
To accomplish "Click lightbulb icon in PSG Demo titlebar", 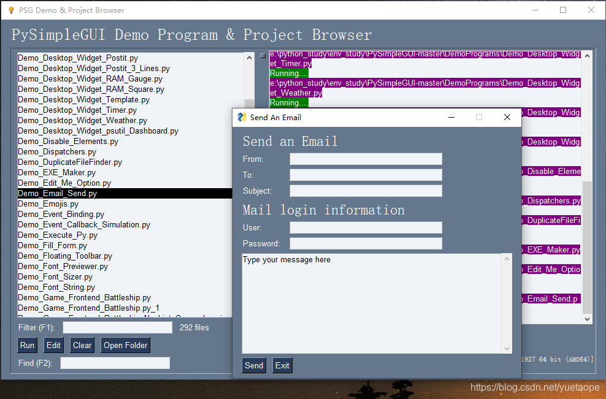I will [x=11, y=10].
